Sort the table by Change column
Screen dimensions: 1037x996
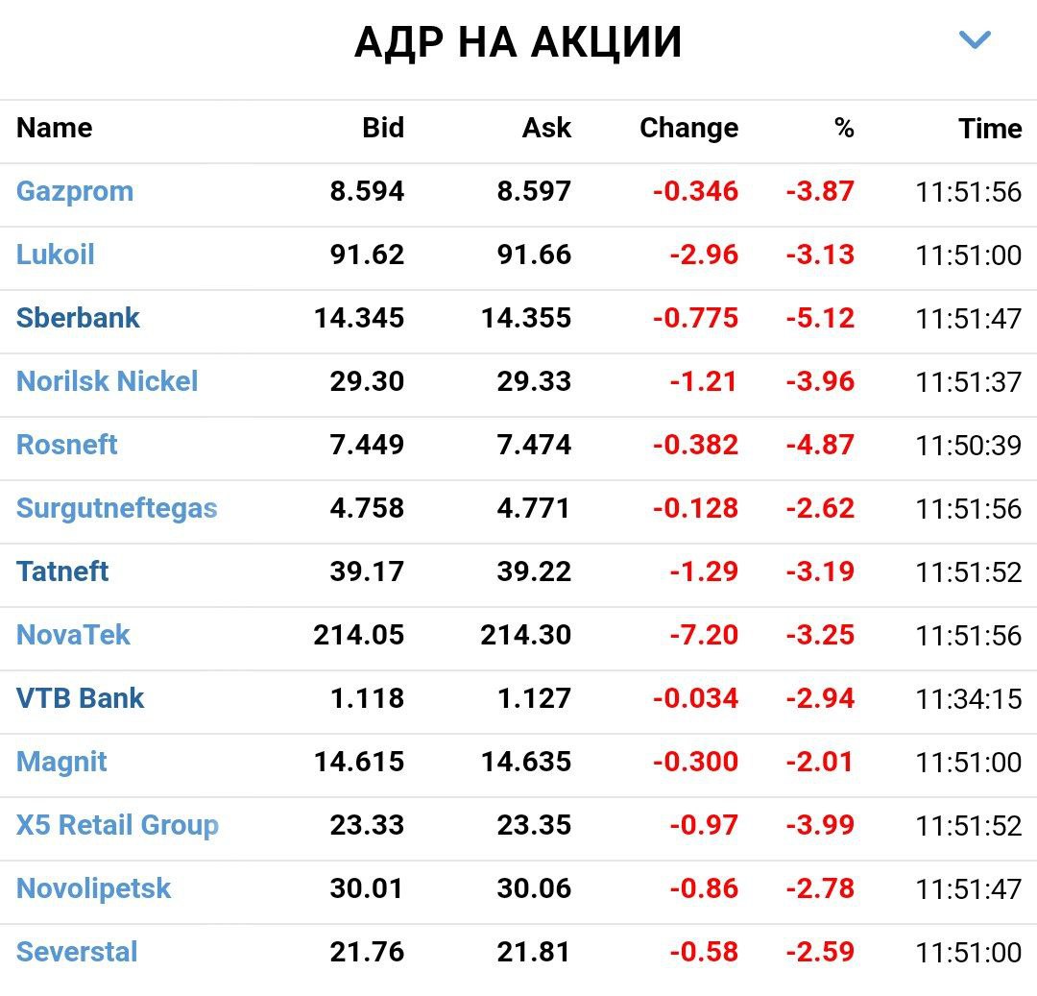coord(689,128)
